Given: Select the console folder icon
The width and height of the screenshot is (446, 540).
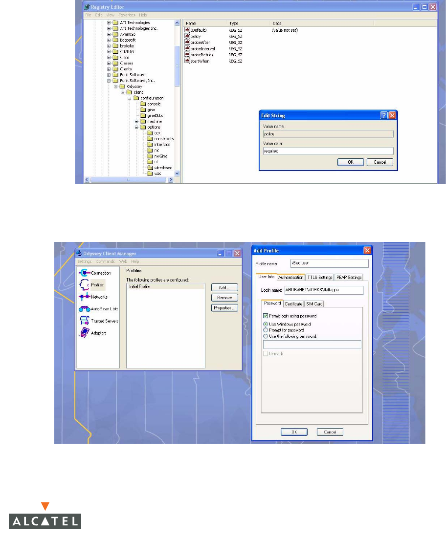Looking at the screenshot, I should tap(143, 104).
